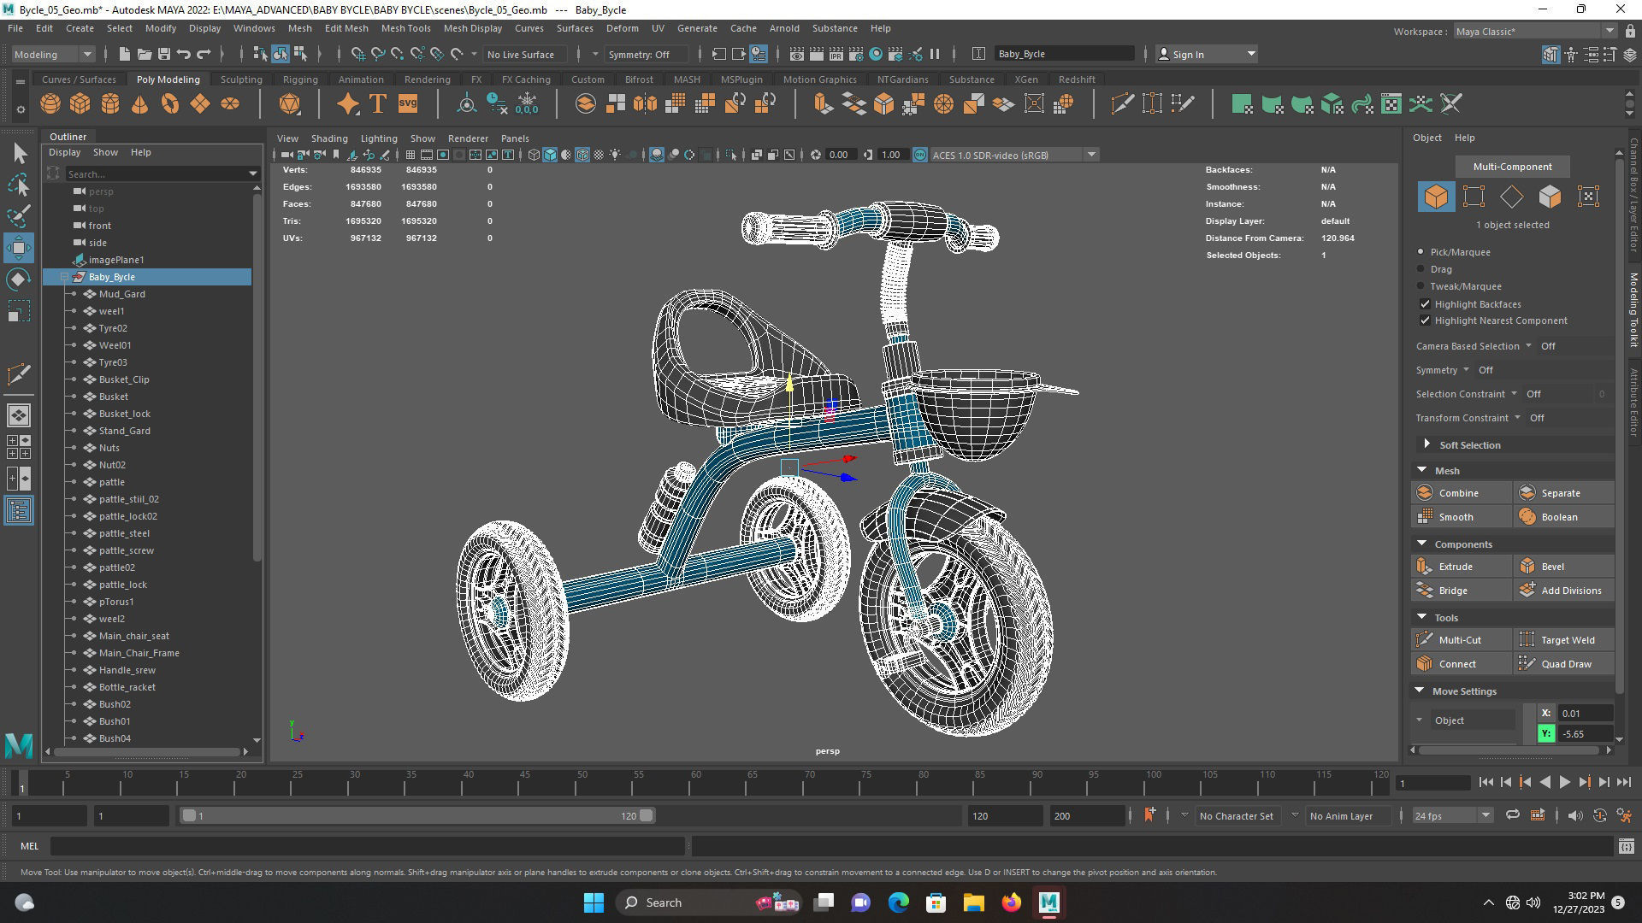The width and height of the screenshot is (1642, 923).
Task: Click the Boolean mesh icon
Action: coord(1527,517)
